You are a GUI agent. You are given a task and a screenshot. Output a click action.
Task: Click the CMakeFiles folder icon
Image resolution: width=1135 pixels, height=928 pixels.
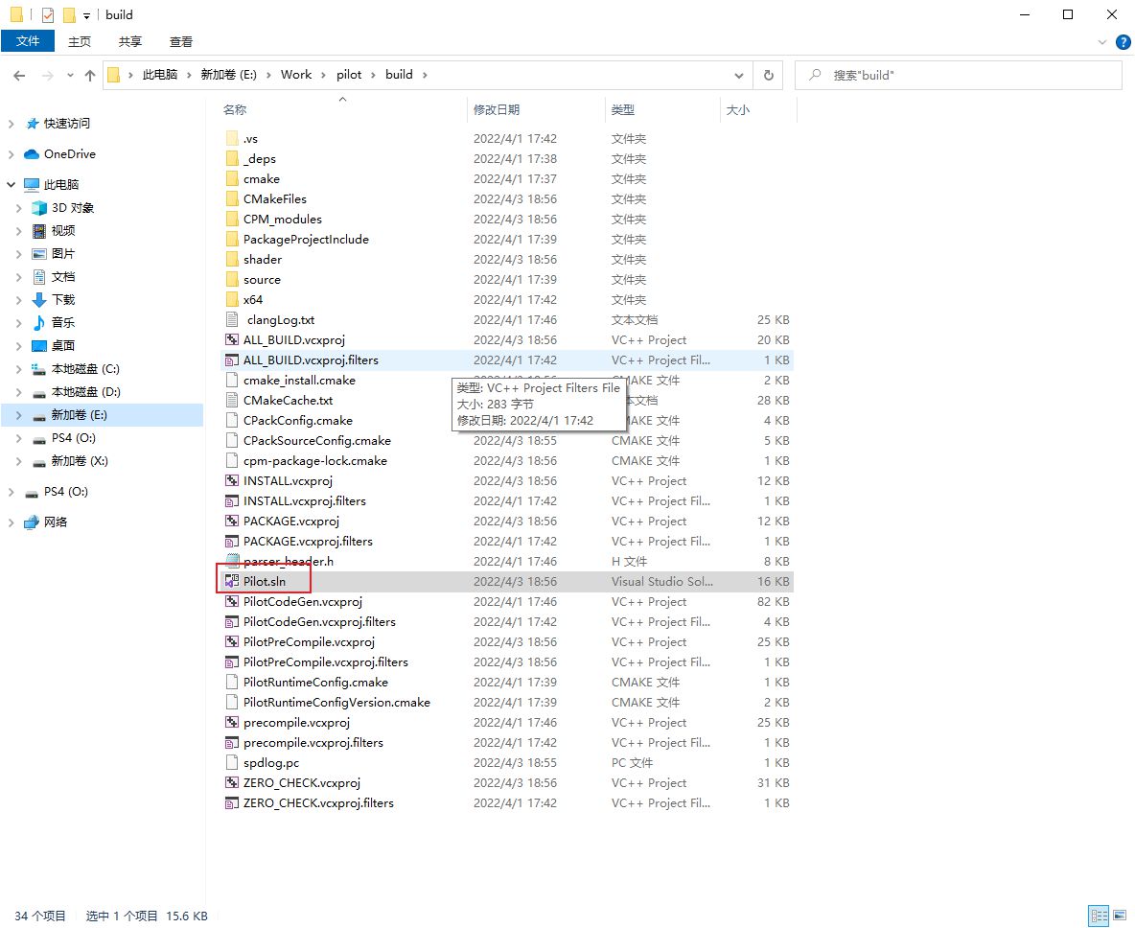tap(232, 198)
